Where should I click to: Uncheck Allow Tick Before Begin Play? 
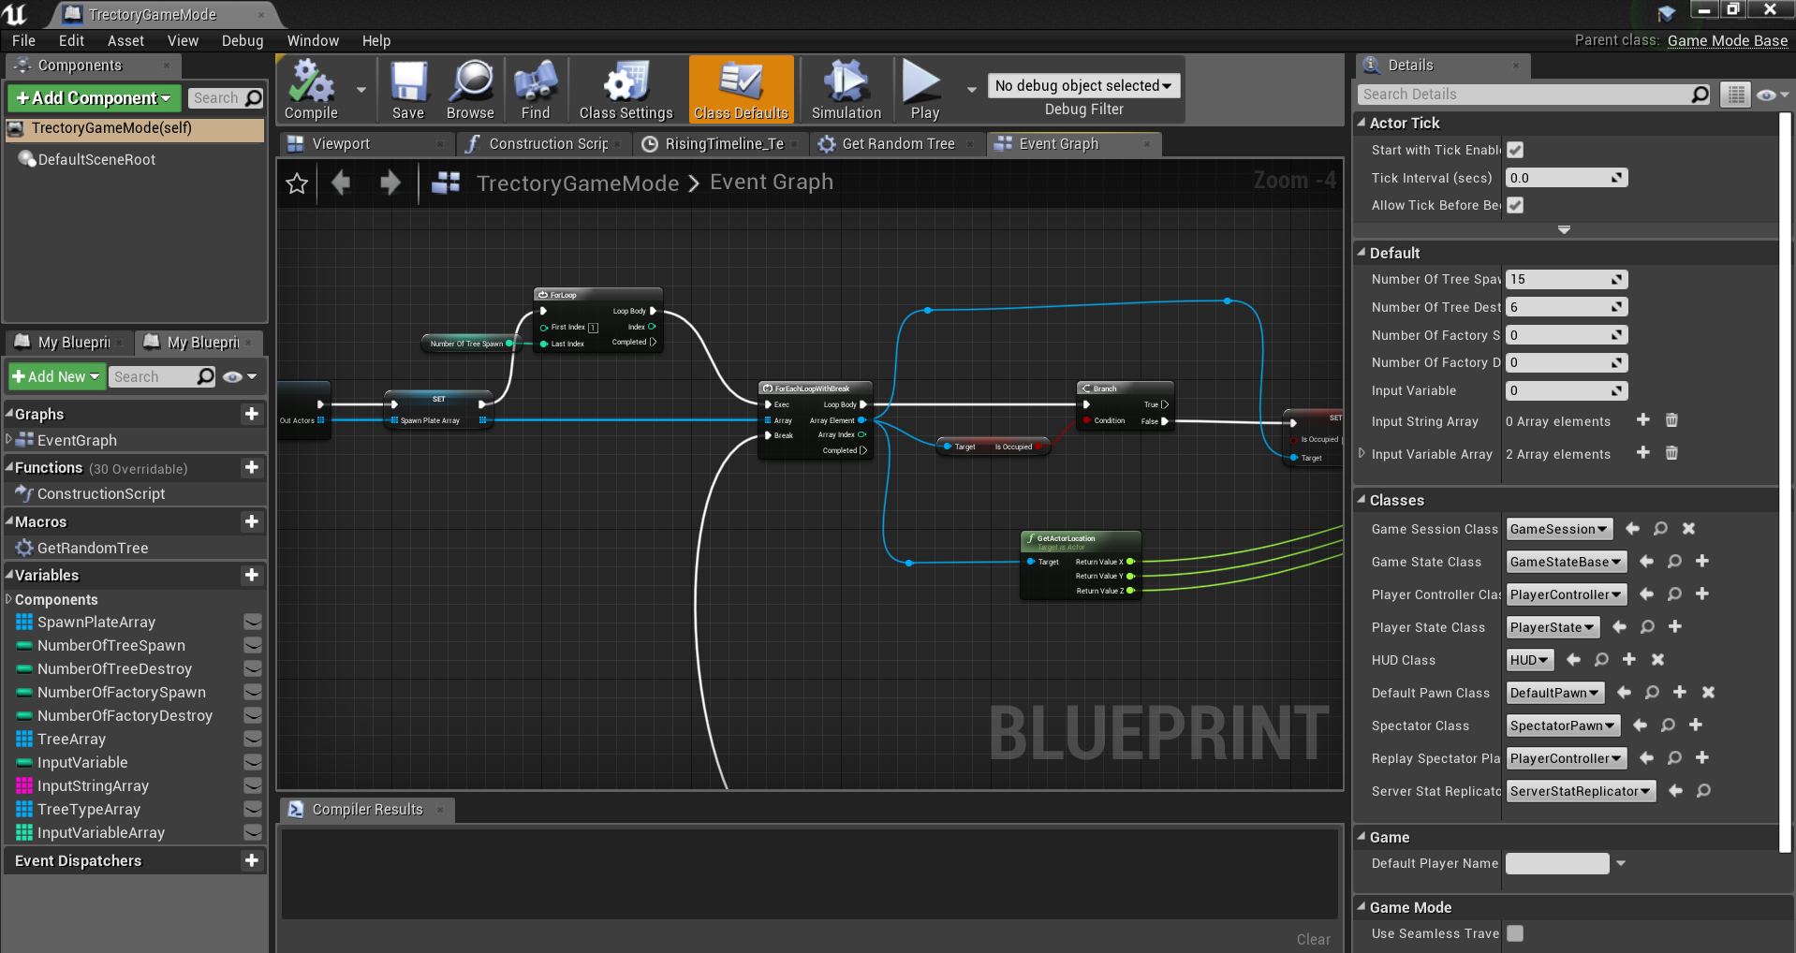[x=1515, y=205]
